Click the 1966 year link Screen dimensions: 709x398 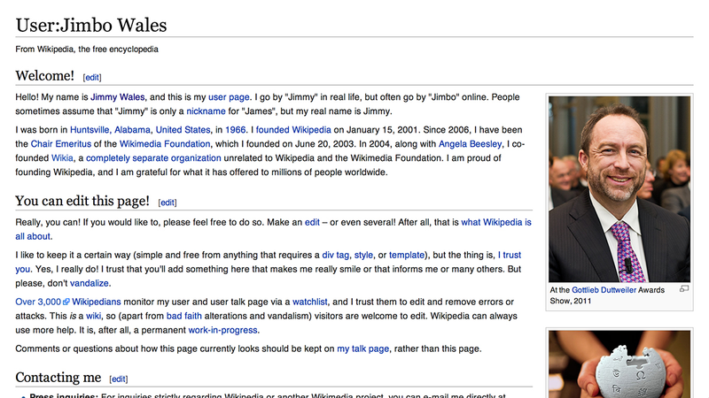click(x=235, y=130)
